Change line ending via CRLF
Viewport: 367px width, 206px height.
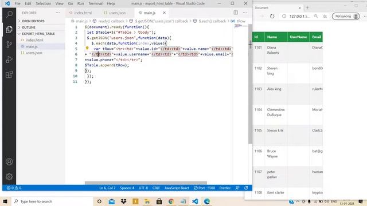[156, 188]
